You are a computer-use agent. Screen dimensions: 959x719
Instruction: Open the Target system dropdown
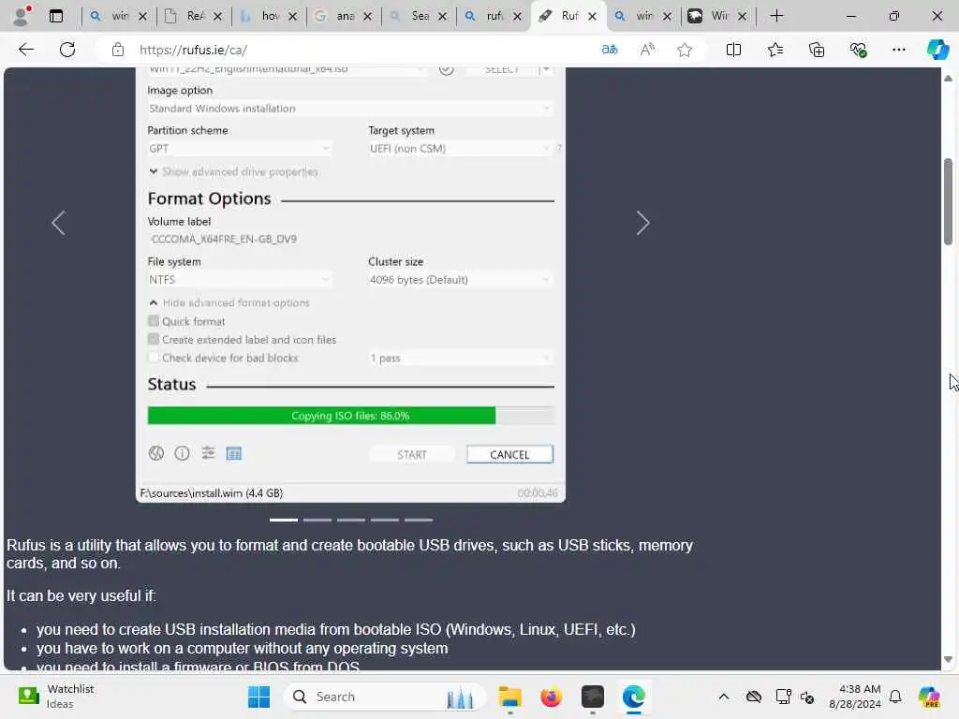[461, 149]
